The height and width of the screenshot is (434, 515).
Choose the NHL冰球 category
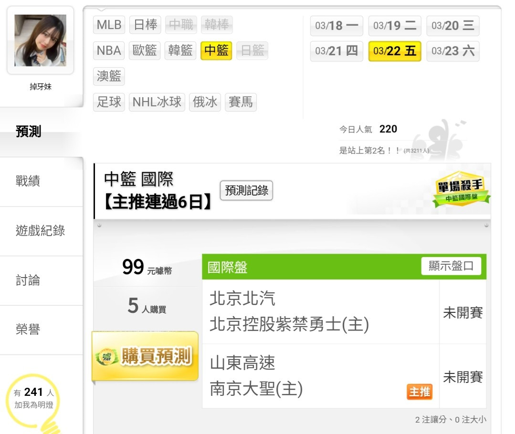[x=157, y=102]
